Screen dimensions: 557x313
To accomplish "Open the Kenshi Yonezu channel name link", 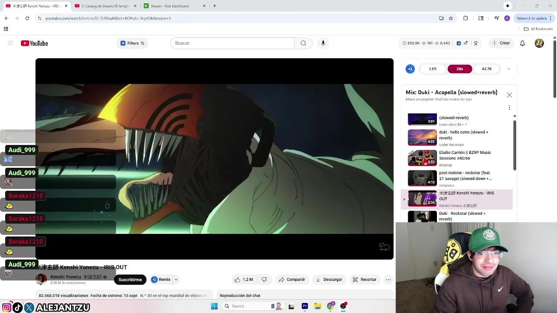I will [x=76, y=277].
